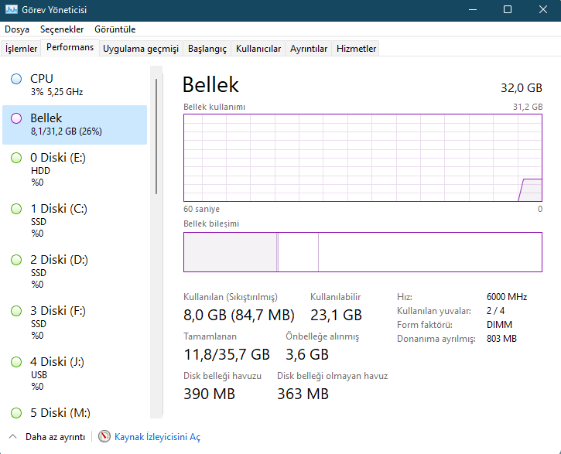Click the Bellek kullanımı usage graph

coord(363,158)
